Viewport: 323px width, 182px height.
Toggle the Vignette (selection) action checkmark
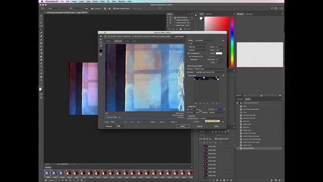tap(168, 20)
